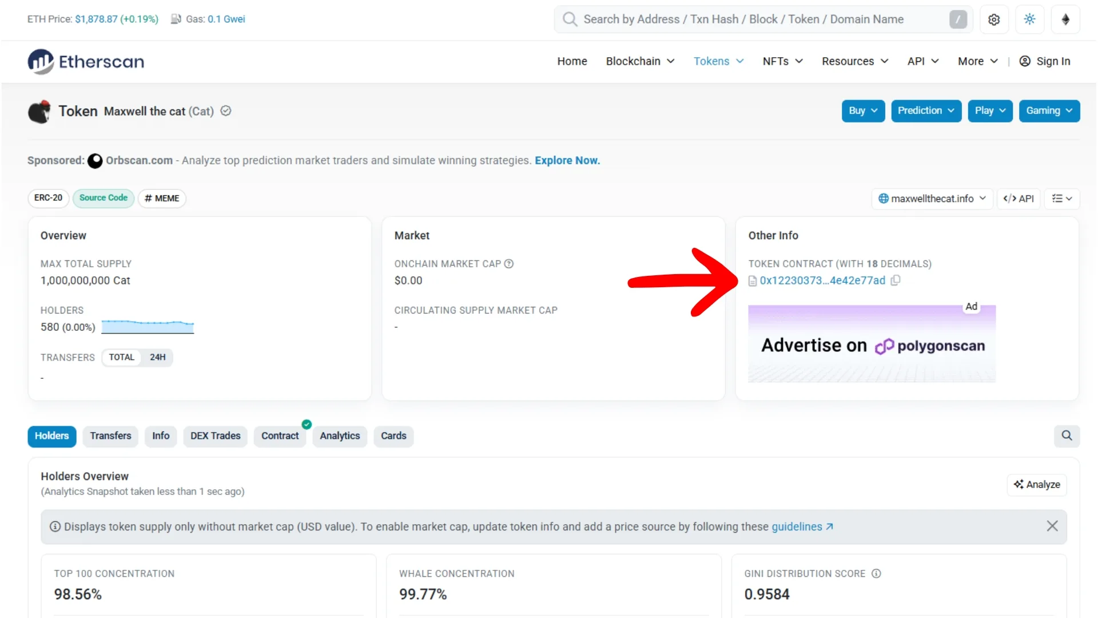Toggle the light/dark theme sun icon
This screenshot has height=618, width=1098.
coord(1030,19)
